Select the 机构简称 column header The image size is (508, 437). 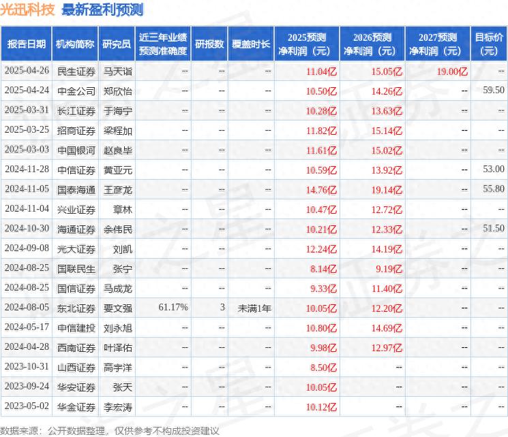tap(75, 44)
